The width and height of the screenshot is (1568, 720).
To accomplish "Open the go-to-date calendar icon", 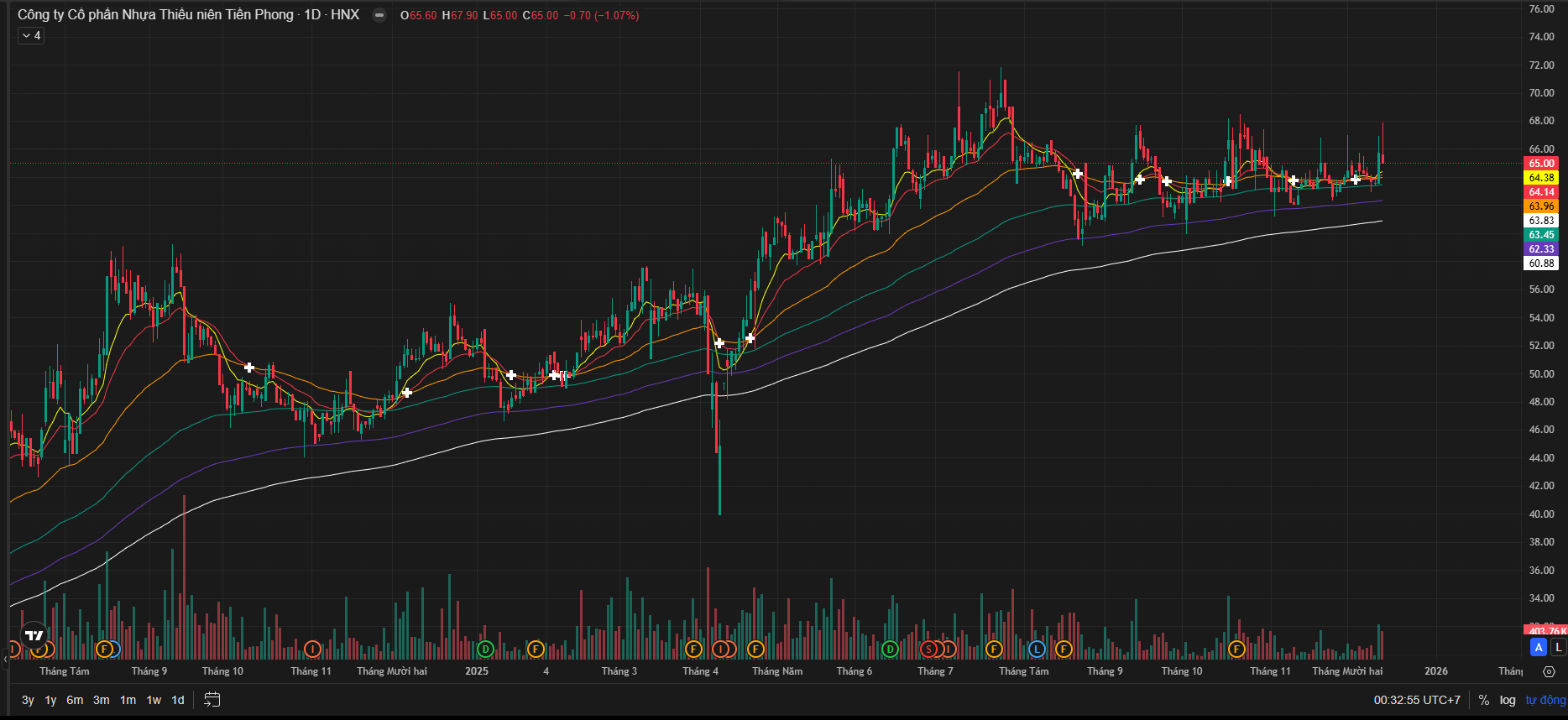I will click(x=212, y=700).
